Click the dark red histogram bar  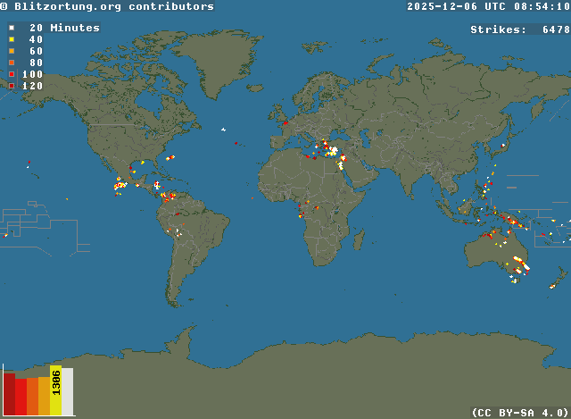coord(9,394)
